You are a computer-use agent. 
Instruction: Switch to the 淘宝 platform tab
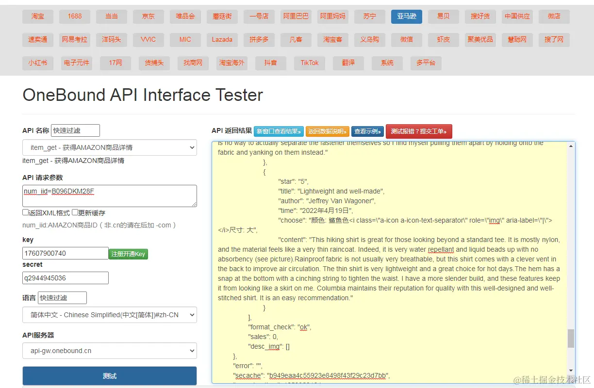point(37,16)
